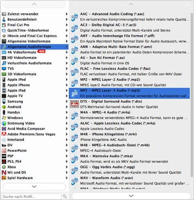194x200 pixels.
Task: Click the format list scroll-up chevron button
Action: tap(131, 4)
